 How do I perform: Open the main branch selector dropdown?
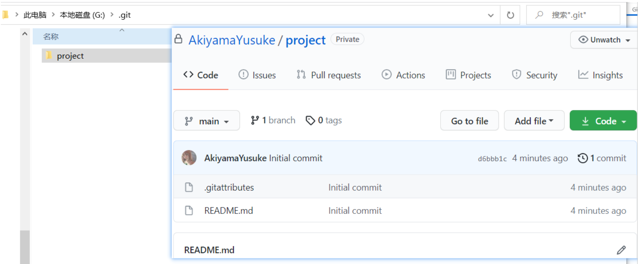[207, 121]
